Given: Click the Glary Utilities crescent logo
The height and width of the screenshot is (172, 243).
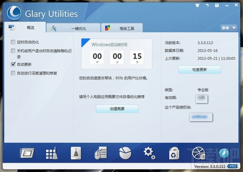Looking at the screenshot, I should point(14,13).
